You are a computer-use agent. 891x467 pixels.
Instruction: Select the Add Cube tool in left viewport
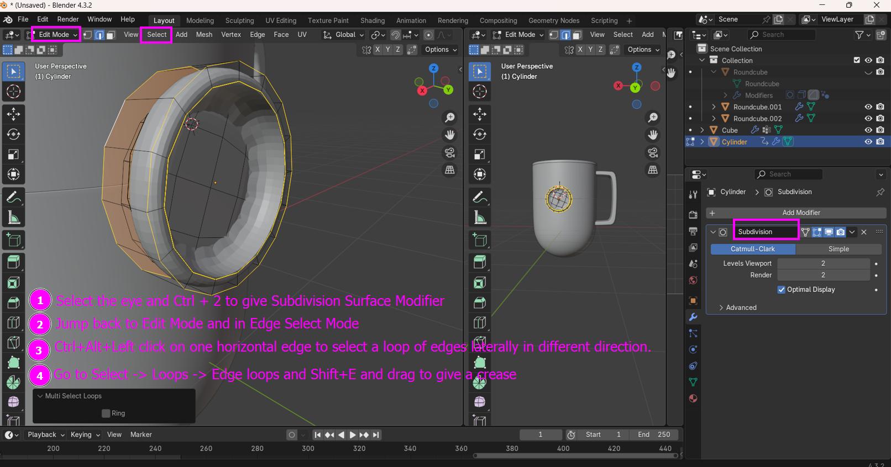point(14,240)
